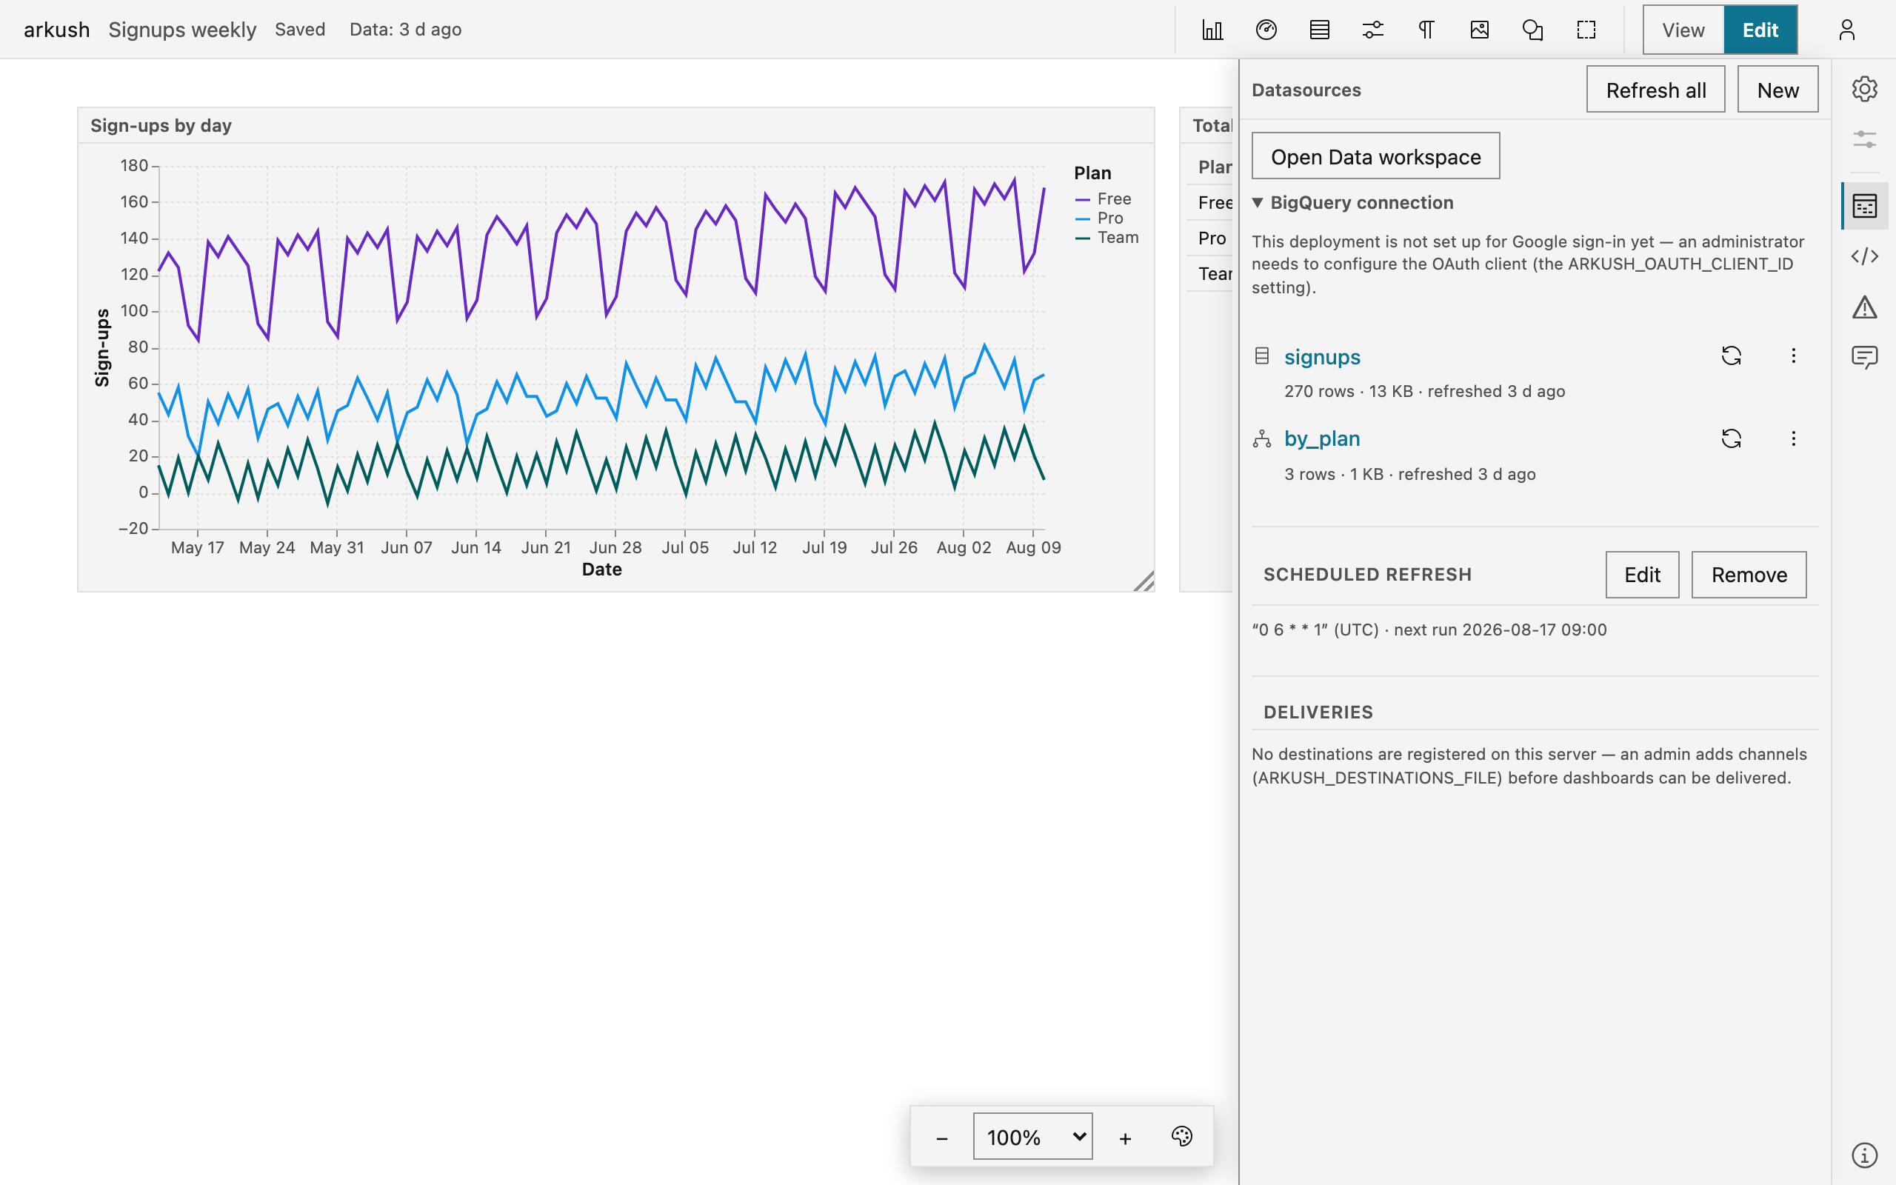The width and height of the screenshot is (1896, 1185).
Task: Select the Datasources panel icon
Action: (x=1865, y=206)
